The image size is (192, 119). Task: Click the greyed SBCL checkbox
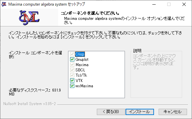pyautogui.click(x=72, y=70)
